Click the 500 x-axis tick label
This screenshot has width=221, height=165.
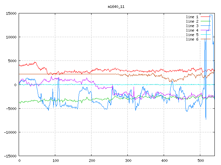pos(200,161)
